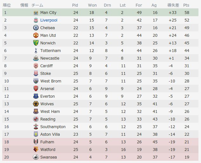Click the Man Utd badge
The width and height of the screenshot is (201, 163).
click(x=36, y=35)
